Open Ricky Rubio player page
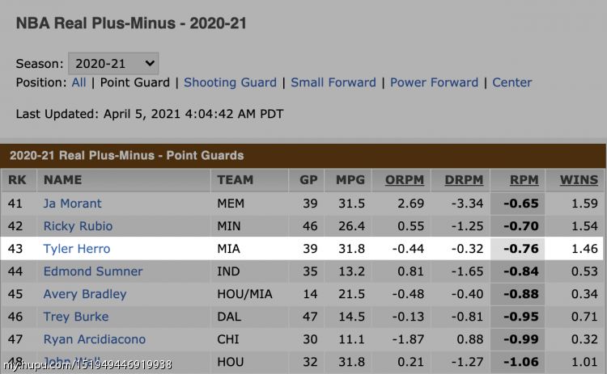Image resolution: width=607 pixels, height=374 pixels. [x=78, y=226]
